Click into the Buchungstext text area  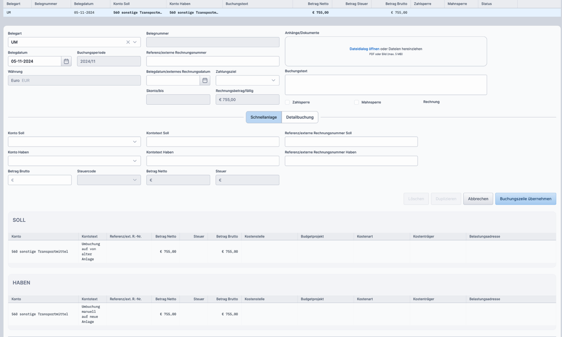[385, 85]
